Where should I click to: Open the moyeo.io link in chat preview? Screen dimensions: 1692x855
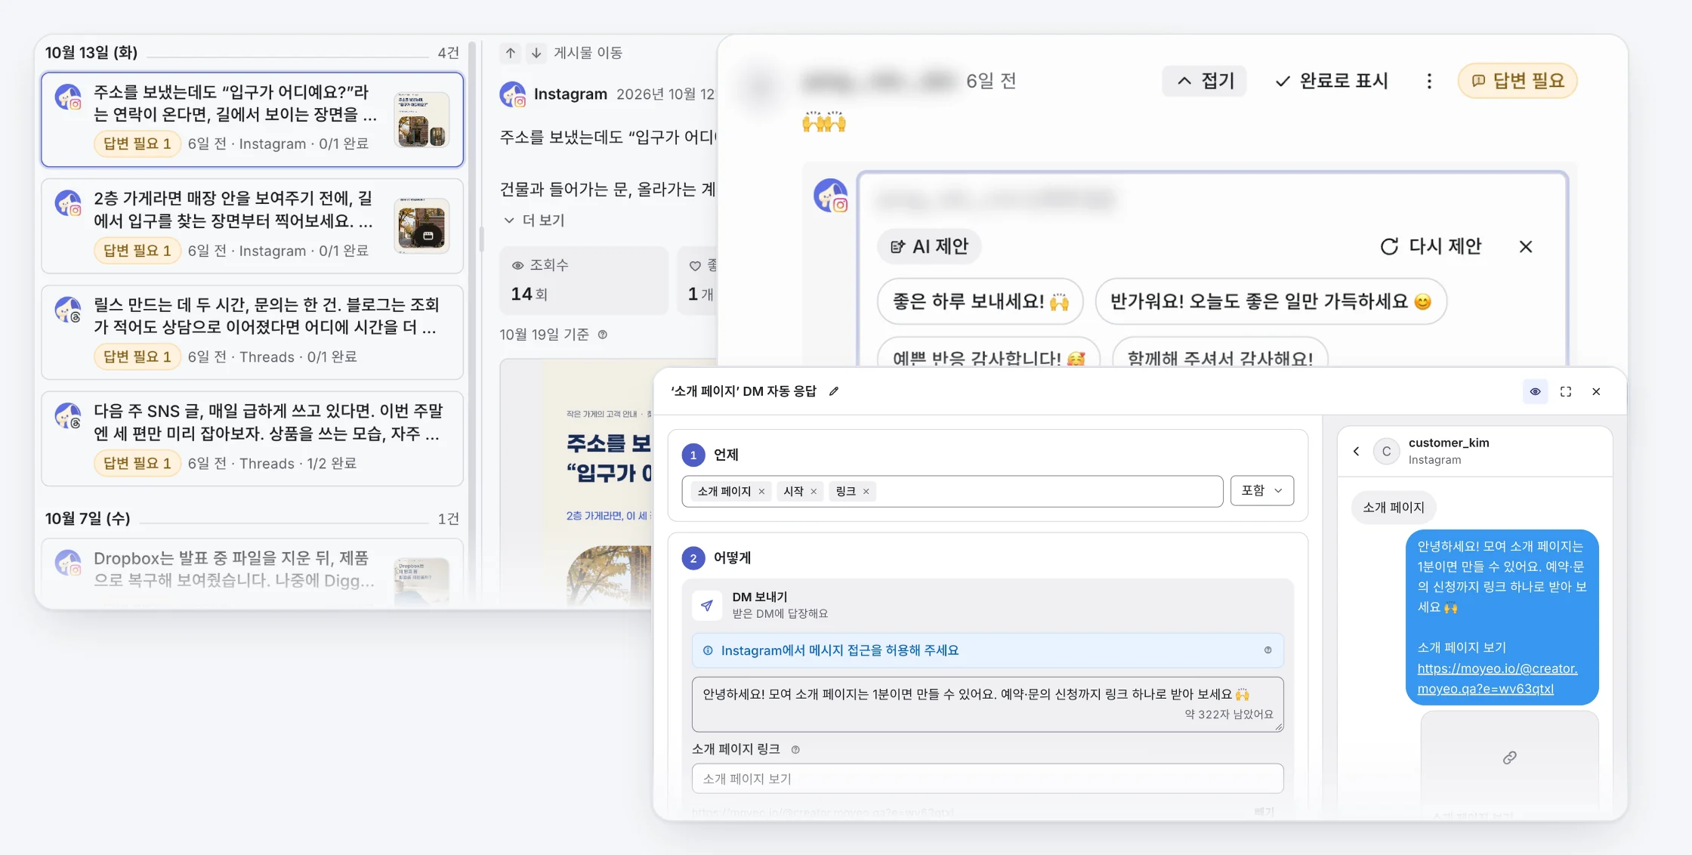[x=1497, y=678]
